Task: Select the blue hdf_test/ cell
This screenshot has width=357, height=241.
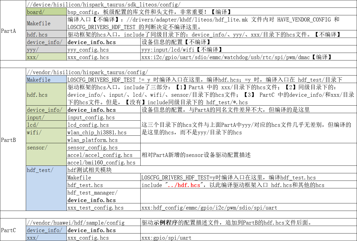Action: (x=46, y=188)
